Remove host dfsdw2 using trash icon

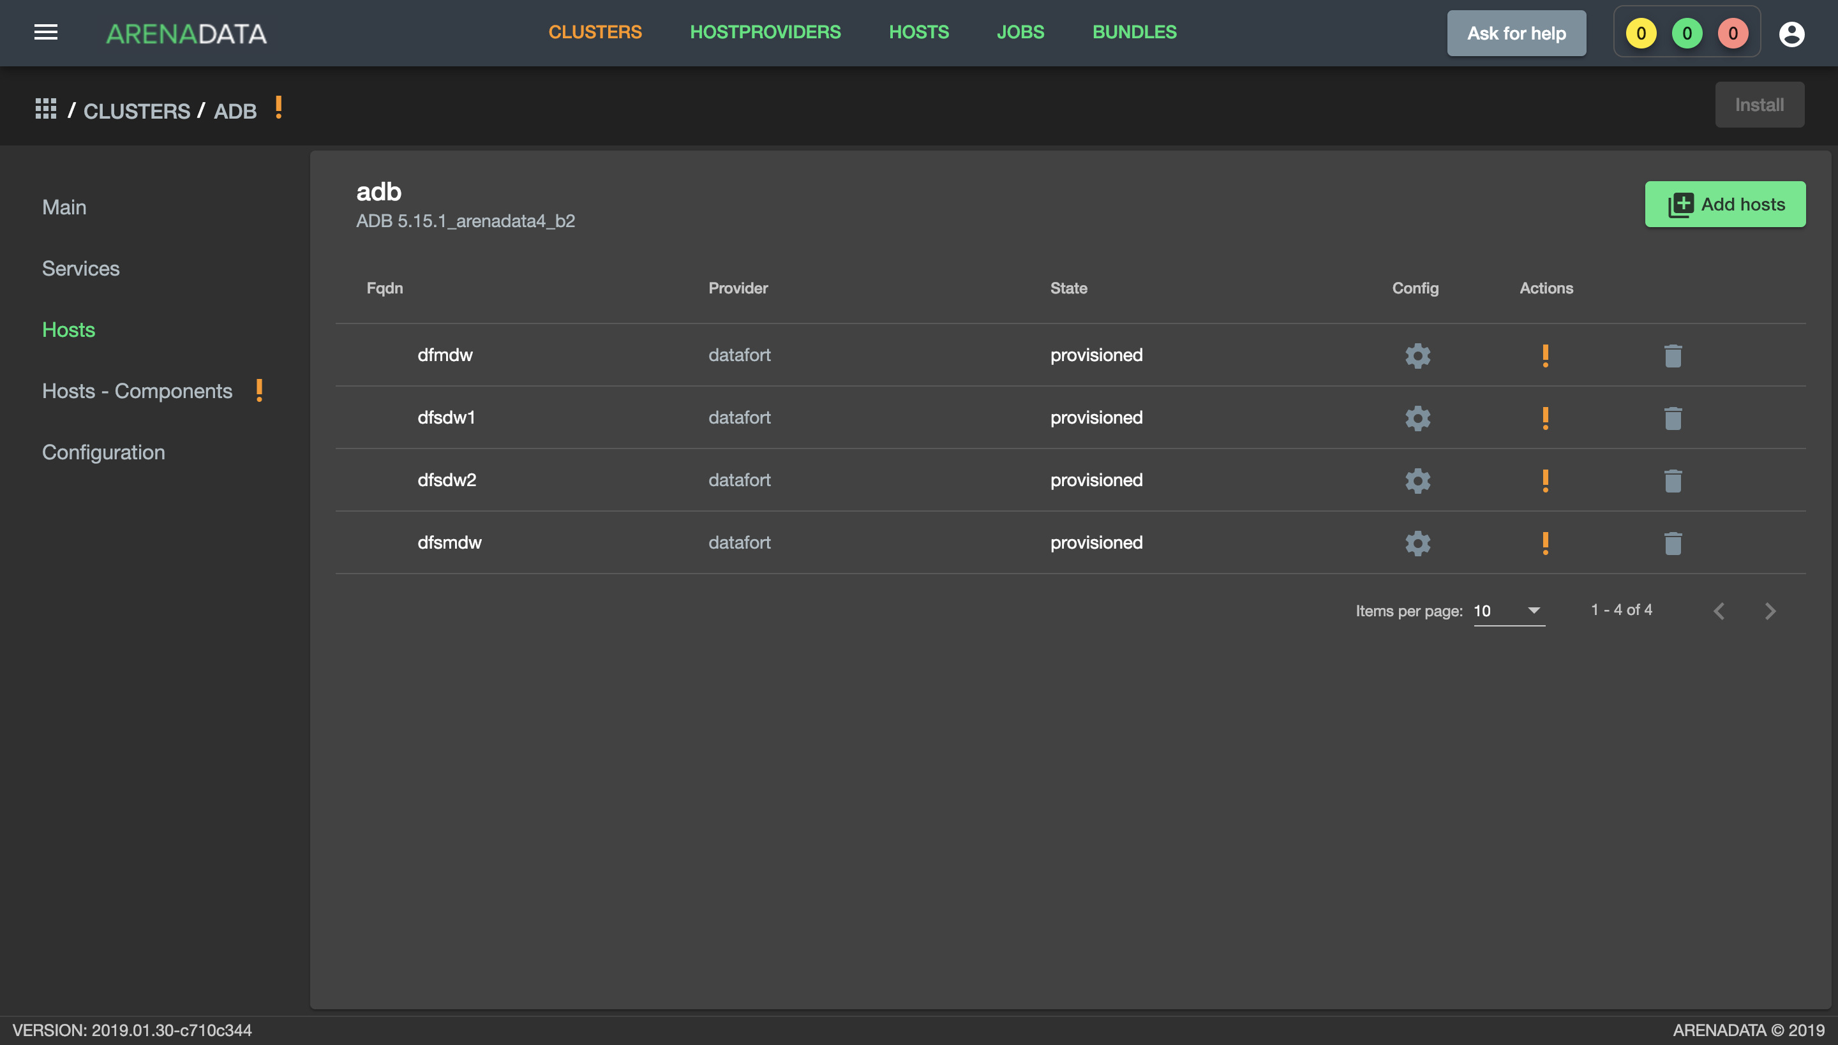click(x=1673, y=480)
